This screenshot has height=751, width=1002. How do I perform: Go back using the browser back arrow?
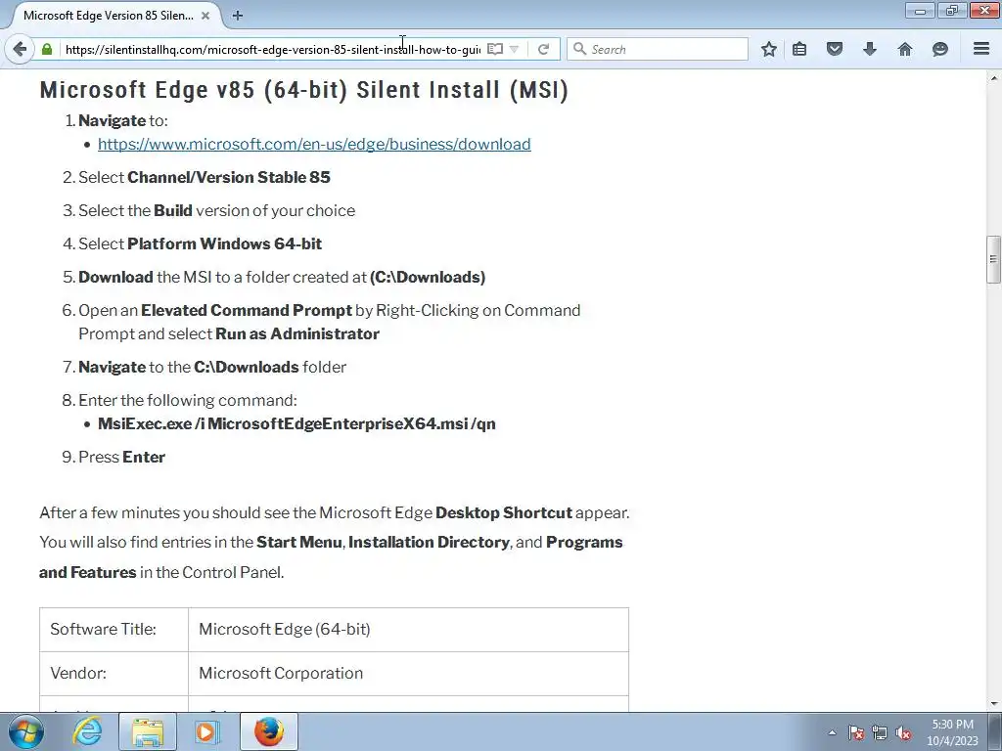[20, 49]
